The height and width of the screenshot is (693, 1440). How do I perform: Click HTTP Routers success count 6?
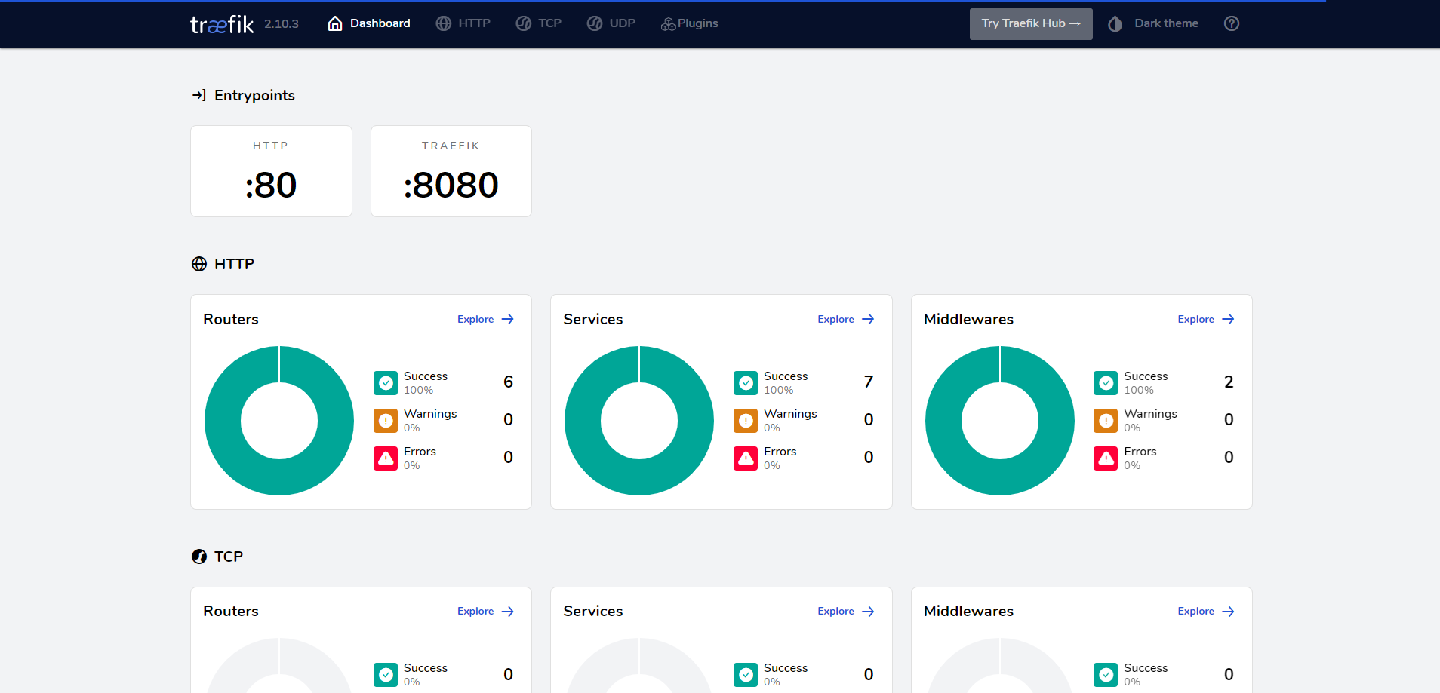tap(509, 382)
